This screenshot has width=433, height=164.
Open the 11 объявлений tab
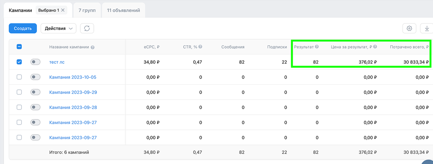[x=123, y=10]
